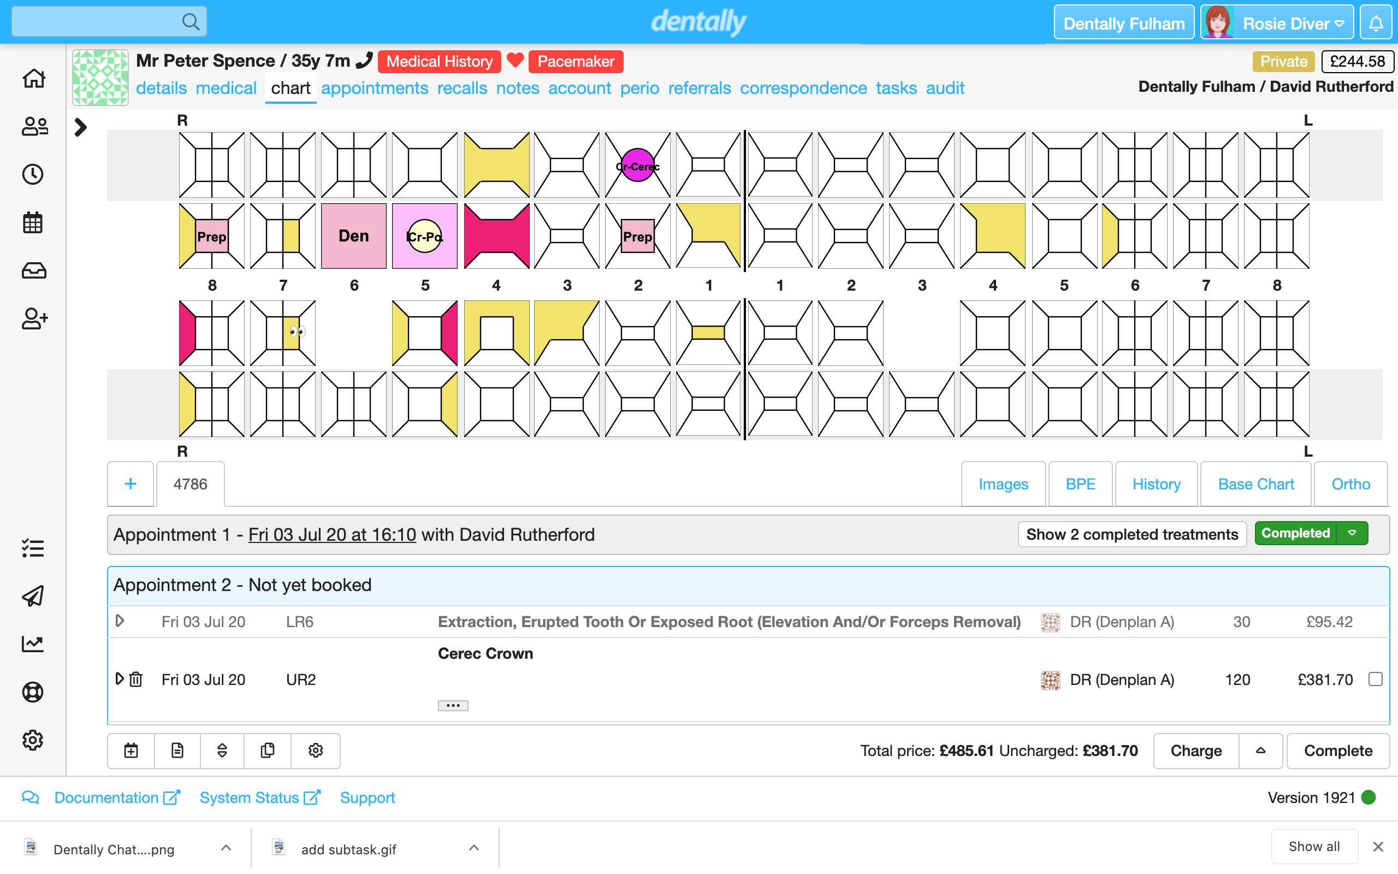The height and width of the screenshot is (874, 1398).
Task: Click the notifications bell icon
Action: 1376,23
